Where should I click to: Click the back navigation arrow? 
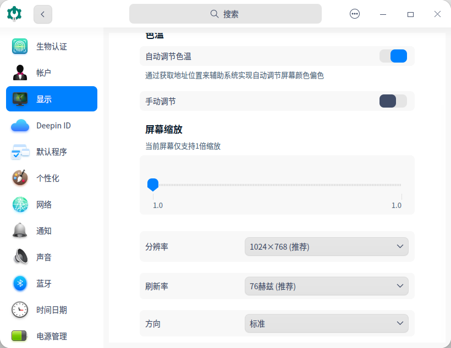42,14
